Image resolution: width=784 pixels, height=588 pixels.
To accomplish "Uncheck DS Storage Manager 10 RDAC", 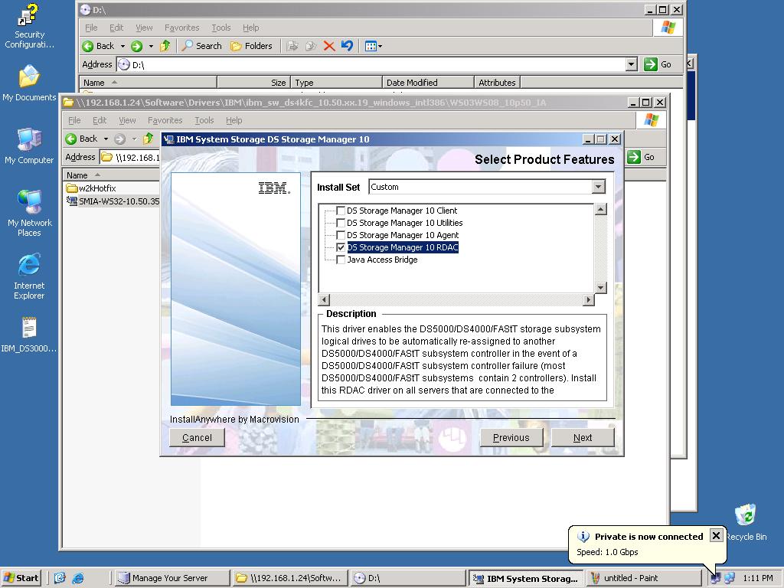I will [x=341, y=247].
